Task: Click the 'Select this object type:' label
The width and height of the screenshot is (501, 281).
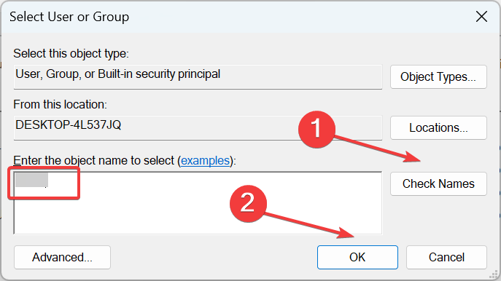Action: tap(71, 54)
